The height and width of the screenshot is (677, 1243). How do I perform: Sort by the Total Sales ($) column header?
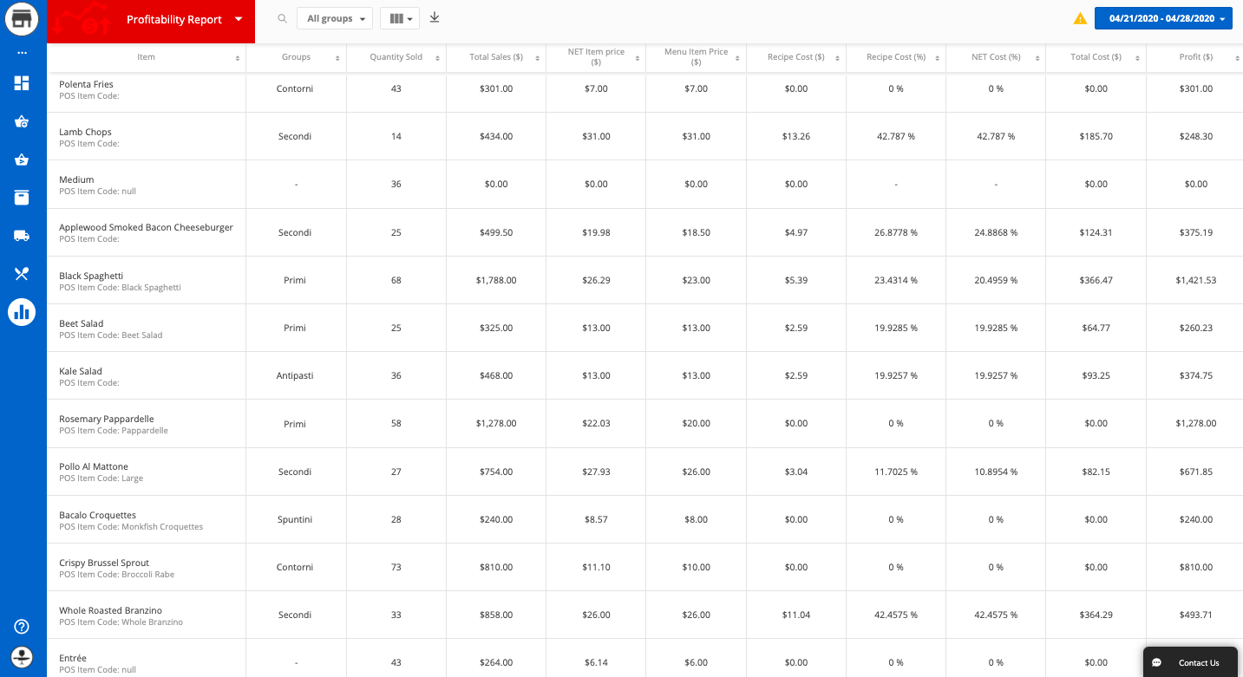[496, 57]
